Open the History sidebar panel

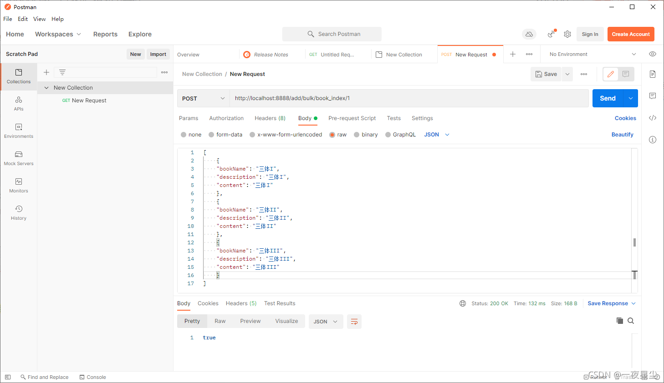19,213
